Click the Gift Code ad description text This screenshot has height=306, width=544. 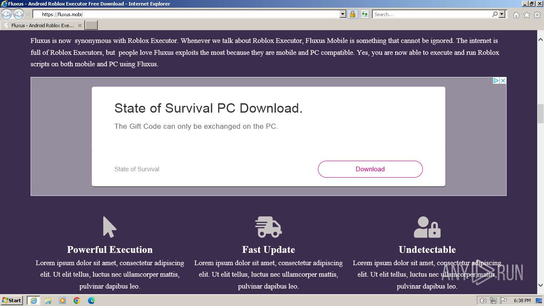pyautogui.click(x=196, y=126)
